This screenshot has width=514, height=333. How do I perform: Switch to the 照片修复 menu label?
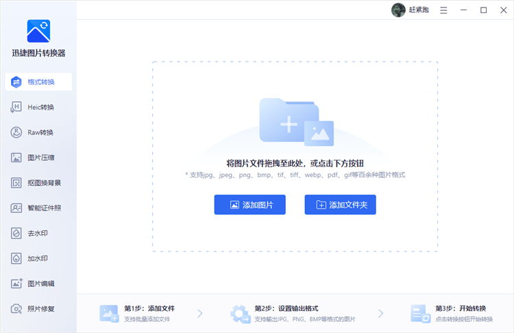pos(41,309)
